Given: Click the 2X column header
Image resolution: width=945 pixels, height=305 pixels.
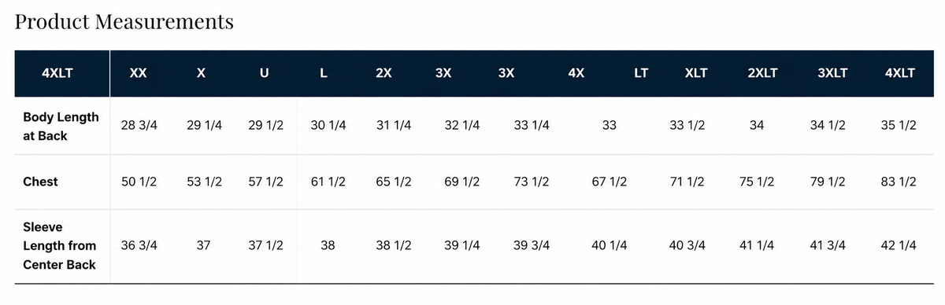Looking at the screenshot, I should point(384,73).
